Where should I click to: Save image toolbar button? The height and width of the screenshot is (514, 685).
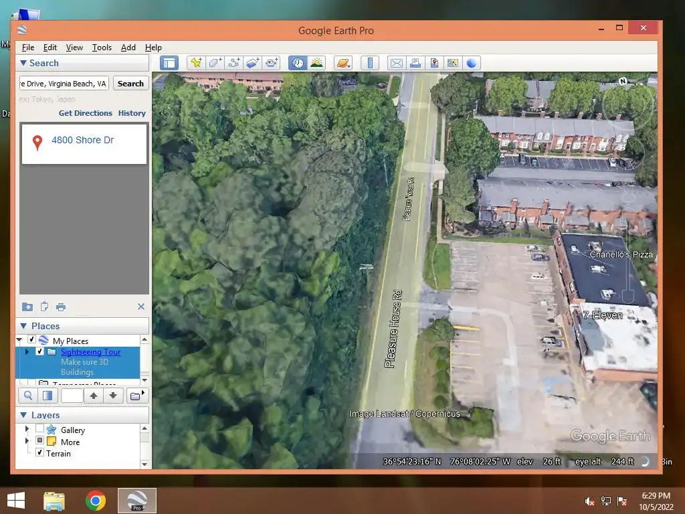click(433, 63)
